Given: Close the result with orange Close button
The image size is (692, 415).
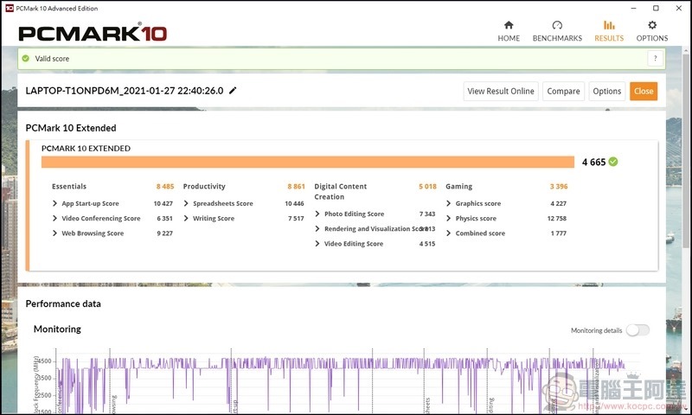Looking at the screenshot, I should [644, 92].
